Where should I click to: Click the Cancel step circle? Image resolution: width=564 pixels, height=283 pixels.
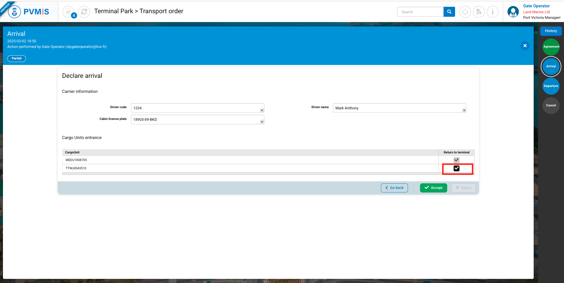tap(551, 106)
